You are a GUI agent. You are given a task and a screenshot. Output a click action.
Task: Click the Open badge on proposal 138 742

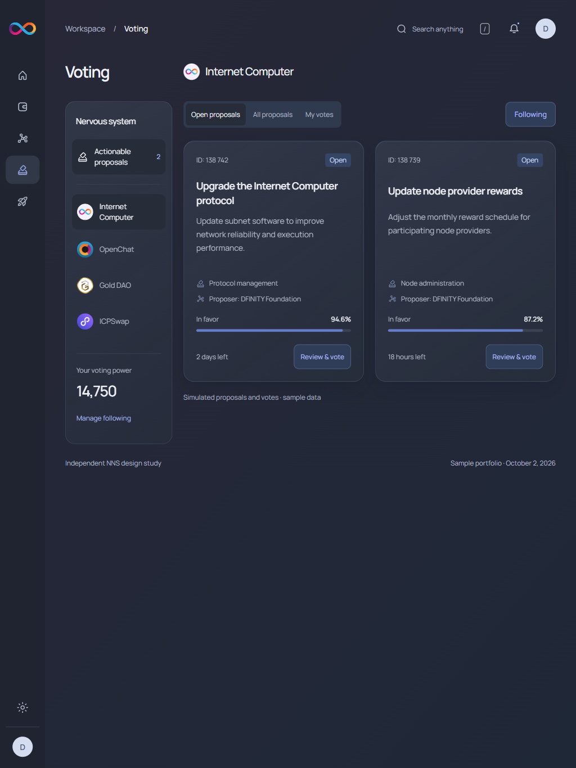[338, 160]
